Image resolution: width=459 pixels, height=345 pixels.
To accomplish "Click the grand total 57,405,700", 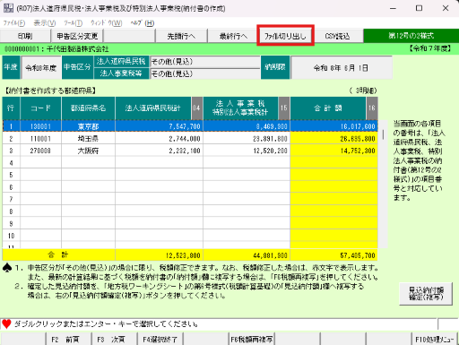I will pos(333,255).
